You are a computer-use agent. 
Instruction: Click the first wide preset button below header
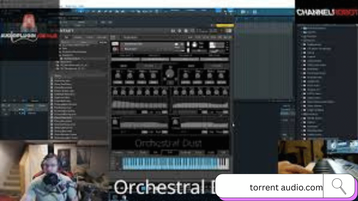coord(126,59)
